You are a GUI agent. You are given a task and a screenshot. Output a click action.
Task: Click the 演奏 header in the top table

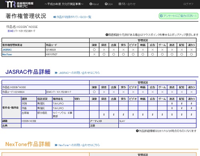coord(94,45)
